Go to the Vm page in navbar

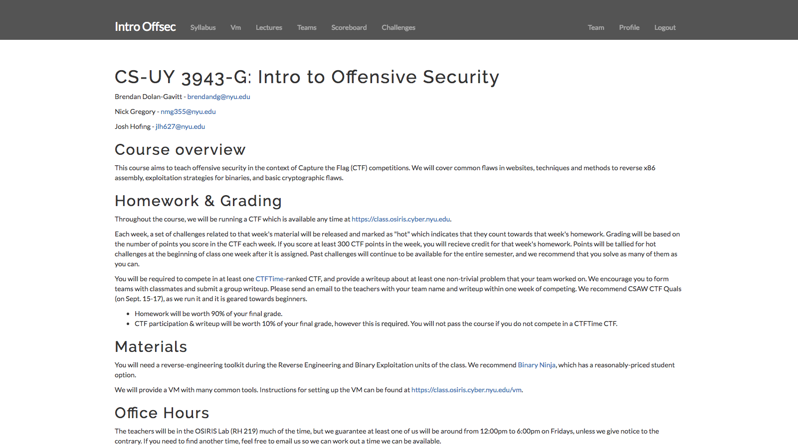pyautogui.click(x=235, y=28)
